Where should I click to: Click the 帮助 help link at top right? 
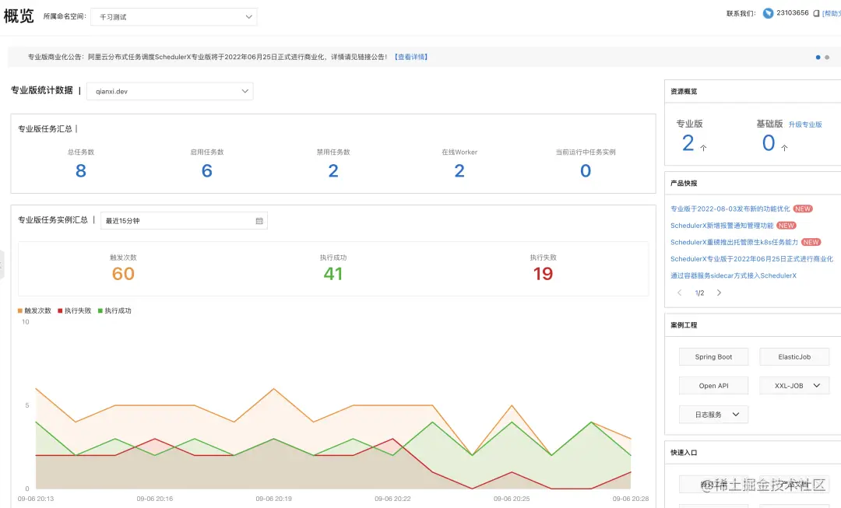(832, 13)
